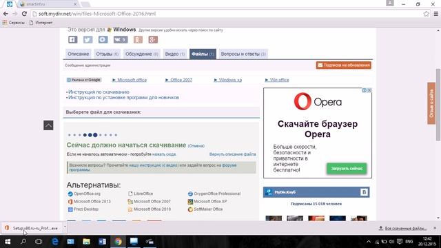Switch to Описание tab
Screen dimensions: 441x248
[x=78, y=54]
